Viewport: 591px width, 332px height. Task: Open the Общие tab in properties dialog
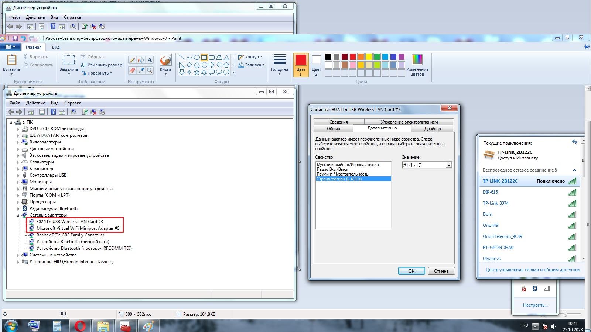coord(334,129)
